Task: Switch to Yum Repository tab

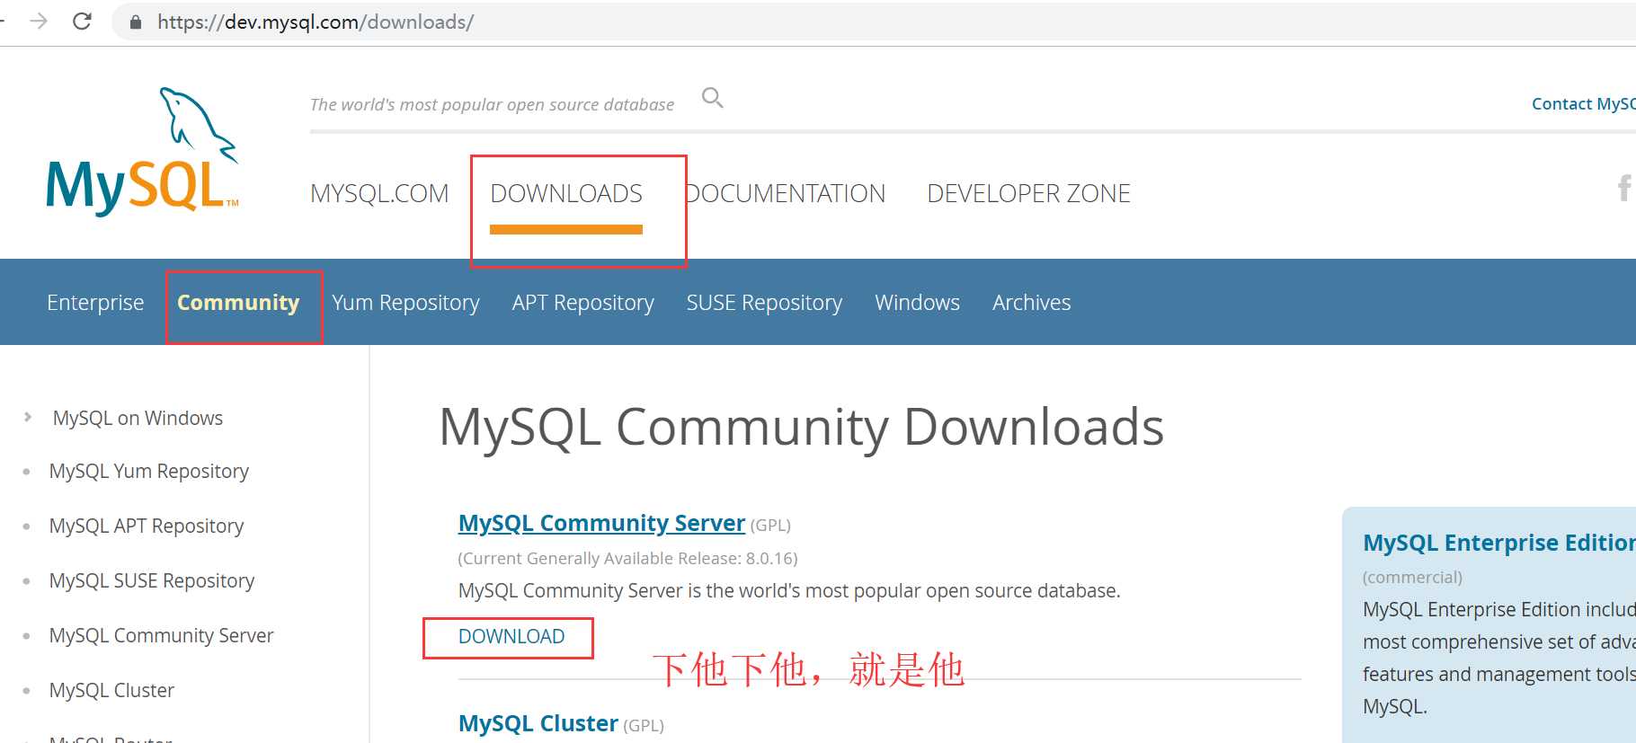Action: [405, 303]
